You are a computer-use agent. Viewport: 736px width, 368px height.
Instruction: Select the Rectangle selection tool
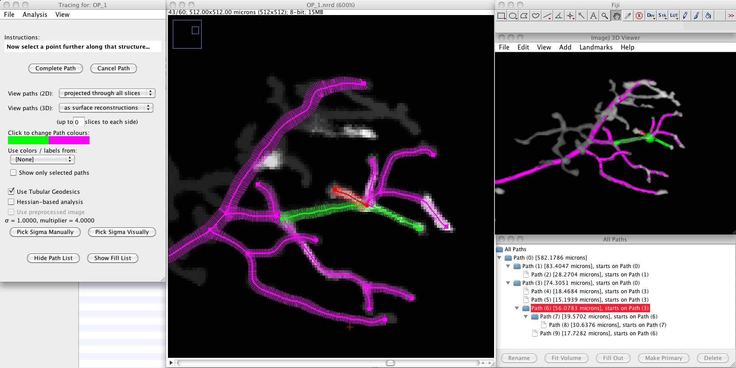point(501,16)
